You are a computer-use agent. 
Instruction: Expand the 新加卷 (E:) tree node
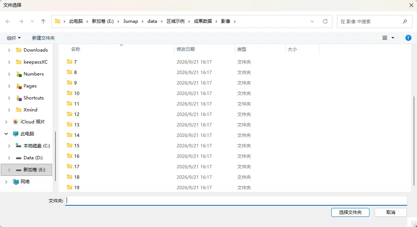tap(9, 169)
